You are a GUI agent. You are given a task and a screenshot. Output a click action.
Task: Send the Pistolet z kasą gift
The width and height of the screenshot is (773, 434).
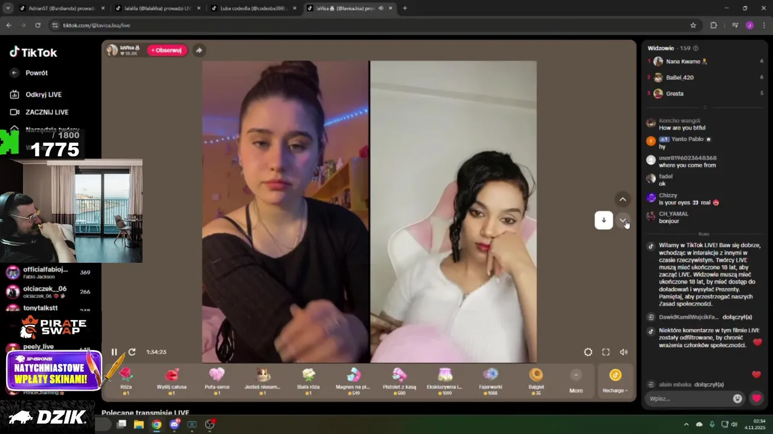[x=399, y=381]
